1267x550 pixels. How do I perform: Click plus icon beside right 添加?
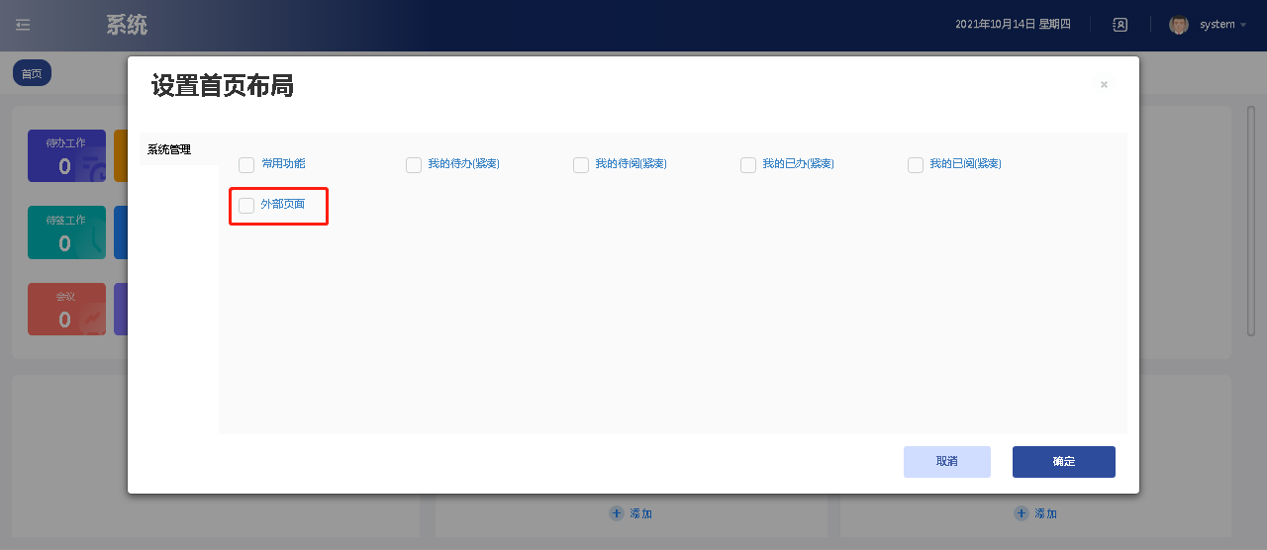(1022, 513)
